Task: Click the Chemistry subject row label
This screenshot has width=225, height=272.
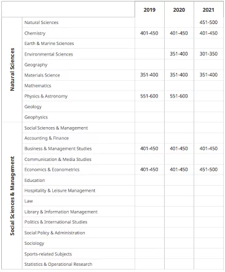Action: click(x=35, y=33)
